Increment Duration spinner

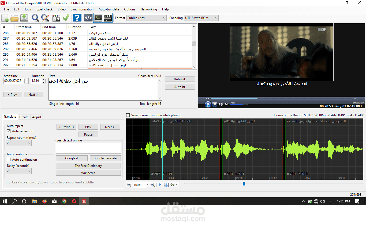pyautogui.click(x=44, y=80)
